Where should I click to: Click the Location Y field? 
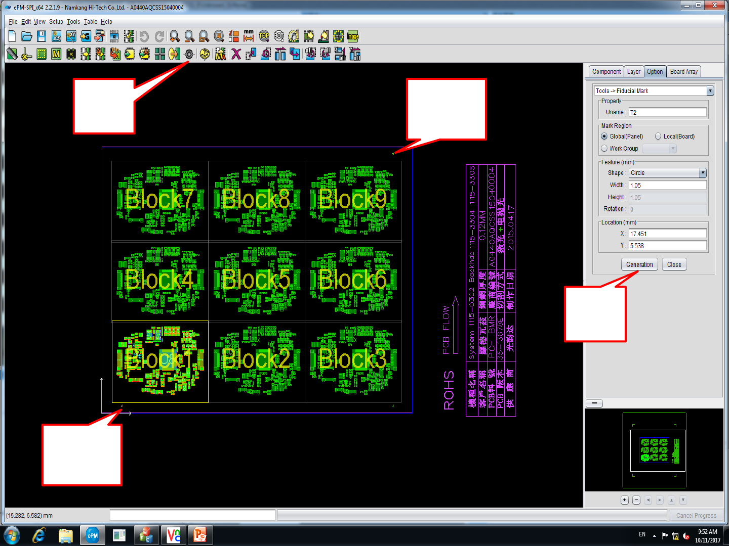(668, 246)
